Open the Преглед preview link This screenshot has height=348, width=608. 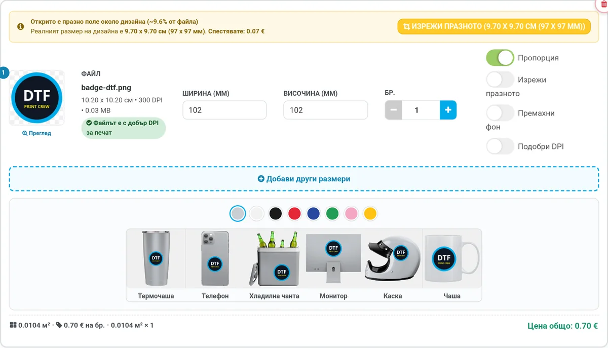click(36, 133)
